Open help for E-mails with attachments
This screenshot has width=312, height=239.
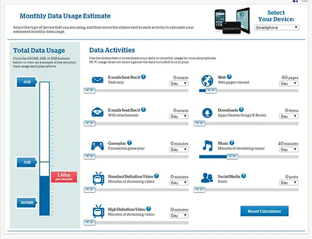(x=144, y=110)
